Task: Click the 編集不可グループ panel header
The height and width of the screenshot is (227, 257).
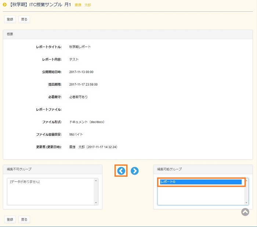Action: pyautogui.click(x=53, y=169)
